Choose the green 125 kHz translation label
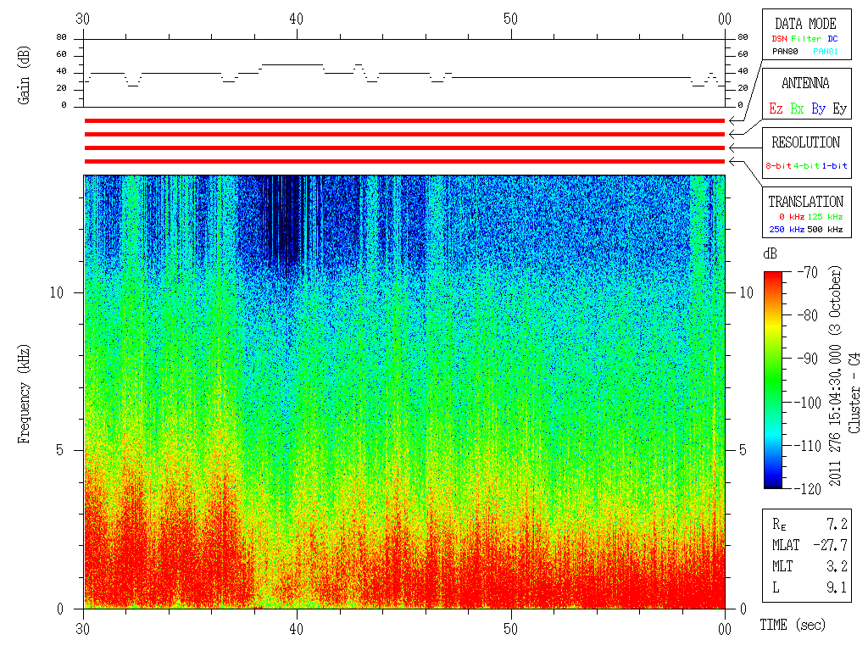 (x=825, y=216)
